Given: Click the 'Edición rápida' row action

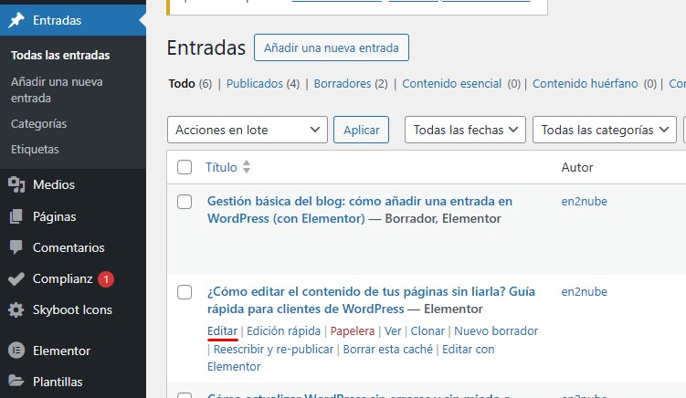Looking at the screenshot, I should pos(283,331).
